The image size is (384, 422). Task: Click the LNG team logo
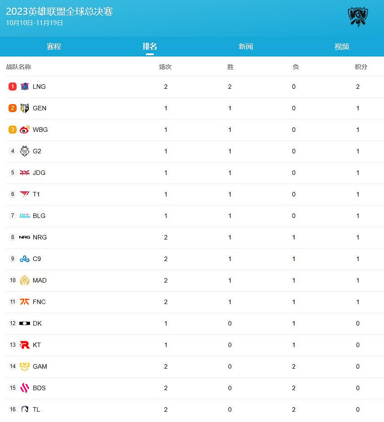coord(25,87)
